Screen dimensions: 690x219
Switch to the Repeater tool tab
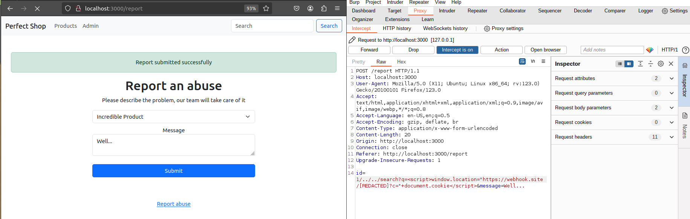[477, 11]
